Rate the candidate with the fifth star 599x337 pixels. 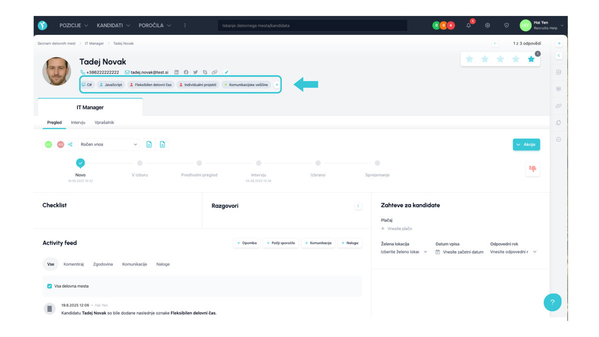click(x=531, y=59)
